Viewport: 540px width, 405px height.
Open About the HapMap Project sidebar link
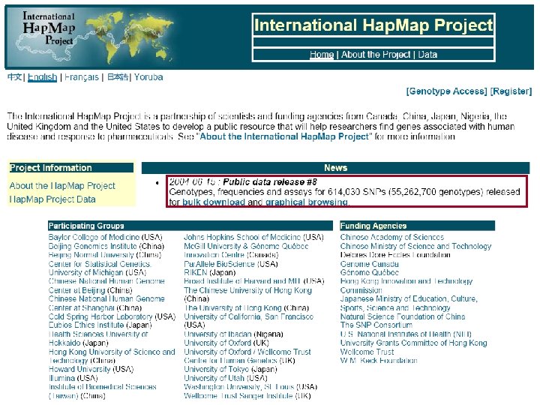pyautogui.click(x=62, y=186)
